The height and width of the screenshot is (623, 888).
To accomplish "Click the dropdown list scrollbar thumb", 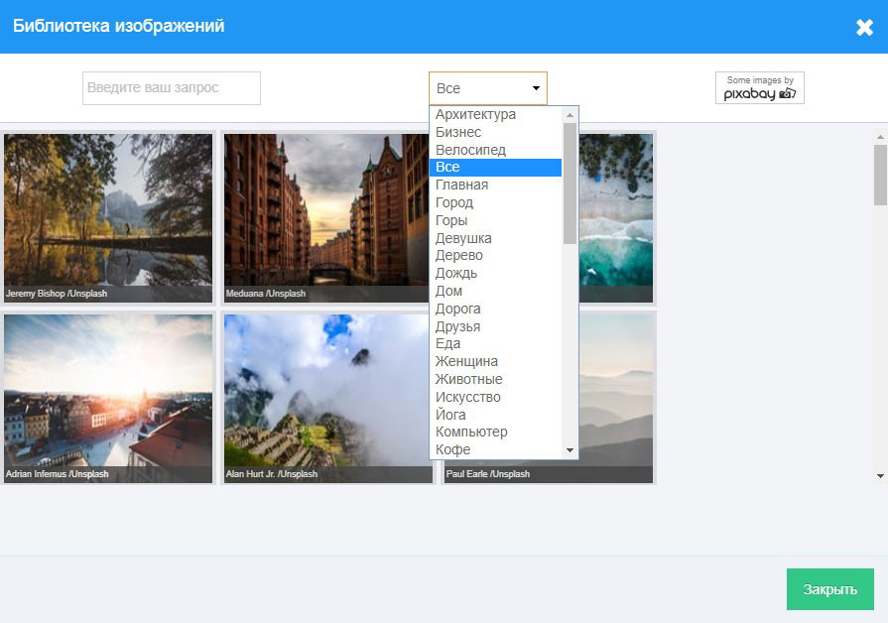I will coord(570,184).
